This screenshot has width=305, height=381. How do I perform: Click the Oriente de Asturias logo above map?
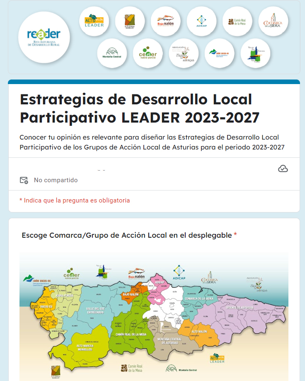pyautogui.click(x=257, y=284)
